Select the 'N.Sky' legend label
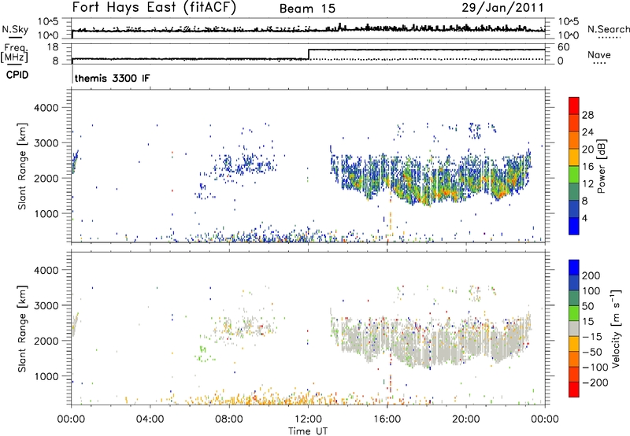The height and width of the screenshot is (436, 630). tap(15, 29)
